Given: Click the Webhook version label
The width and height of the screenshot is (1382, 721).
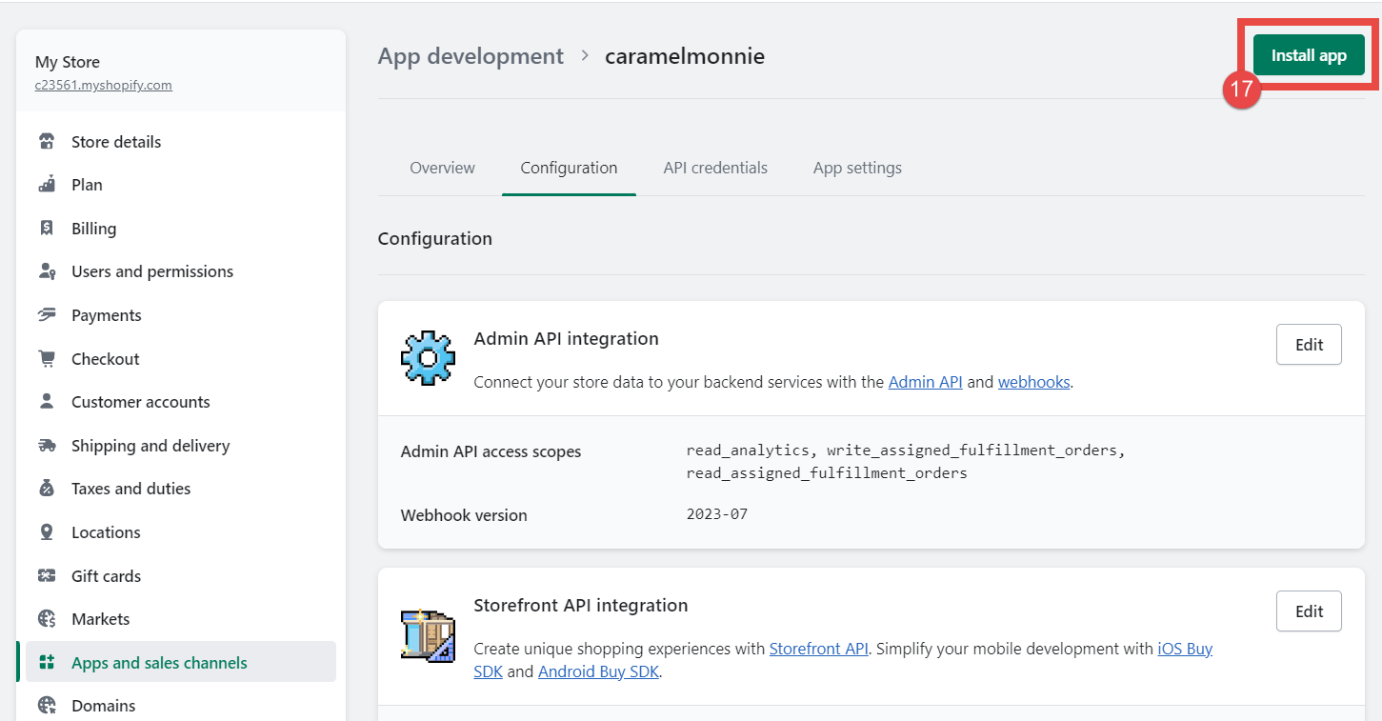Looking at the screenshot, I should (x=464, y=515).
